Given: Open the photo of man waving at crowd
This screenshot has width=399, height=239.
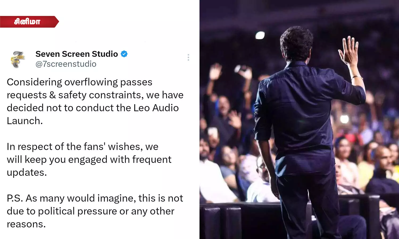Looking at the screenshot, I should 299,119.
